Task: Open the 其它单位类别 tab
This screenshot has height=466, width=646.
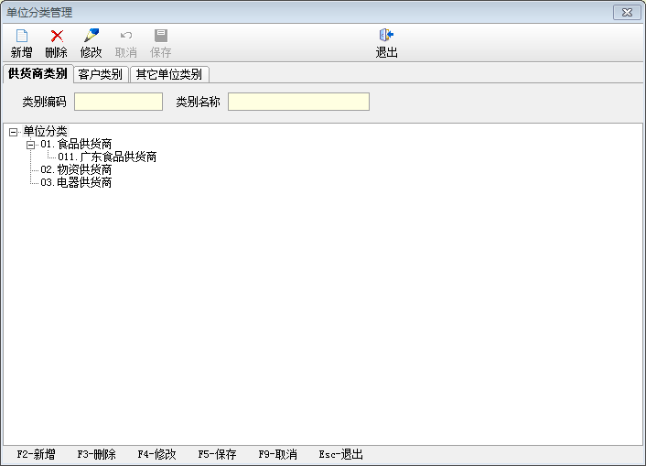Action: (169, 74)
